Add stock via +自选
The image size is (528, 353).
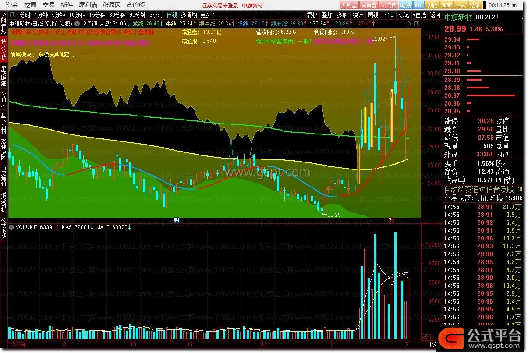point(419,15)
